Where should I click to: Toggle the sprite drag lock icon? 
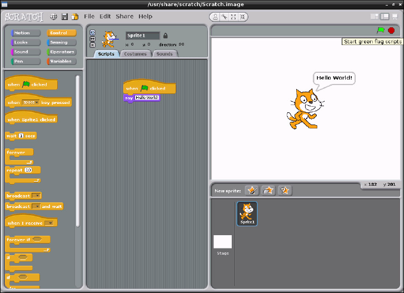point(166,36)
